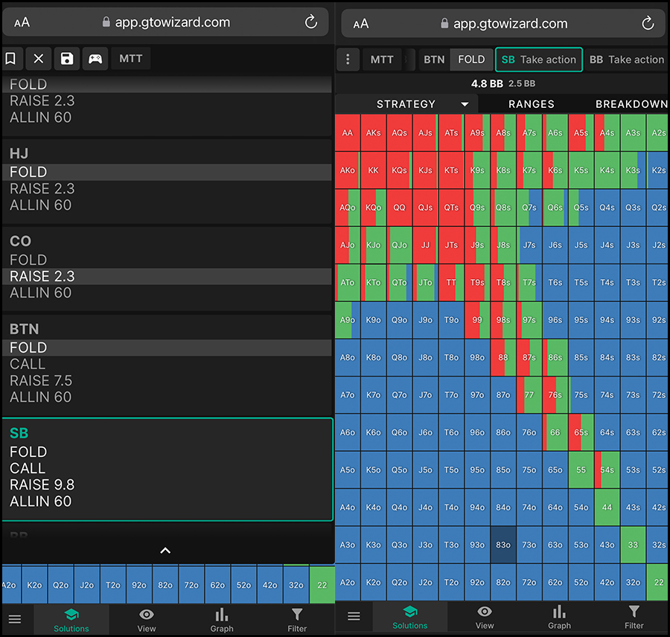This screenshot has height=637, width=670.
Task: Choose BTN CALL option
Action: (x=167, y=365)
